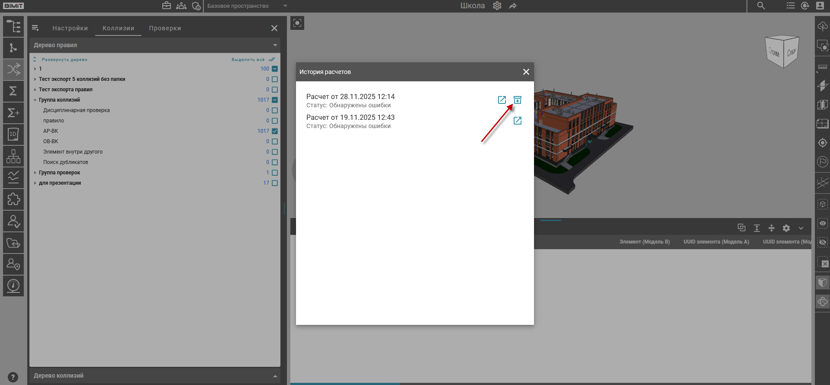This screenshot has width=830, height=385.
Task: Select the 2D document tool
Action: pyautogui.click(x=13, y=135)
